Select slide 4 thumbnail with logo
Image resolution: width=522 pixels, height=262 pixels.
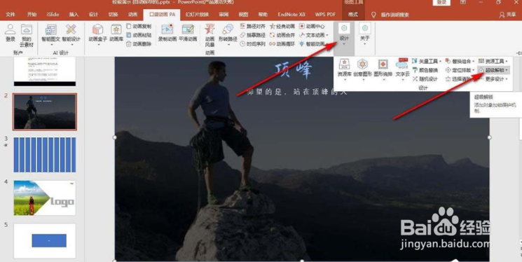pyautogui.click(x=45, y=198)
